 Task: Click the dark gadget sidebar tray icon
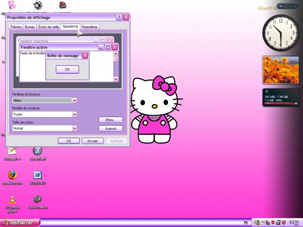click(x=278, y=223)
